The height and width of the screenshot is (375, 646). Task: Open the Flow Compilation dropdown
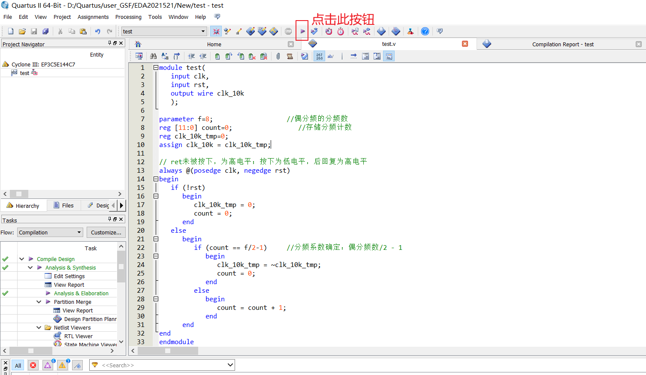pos(50,232)
